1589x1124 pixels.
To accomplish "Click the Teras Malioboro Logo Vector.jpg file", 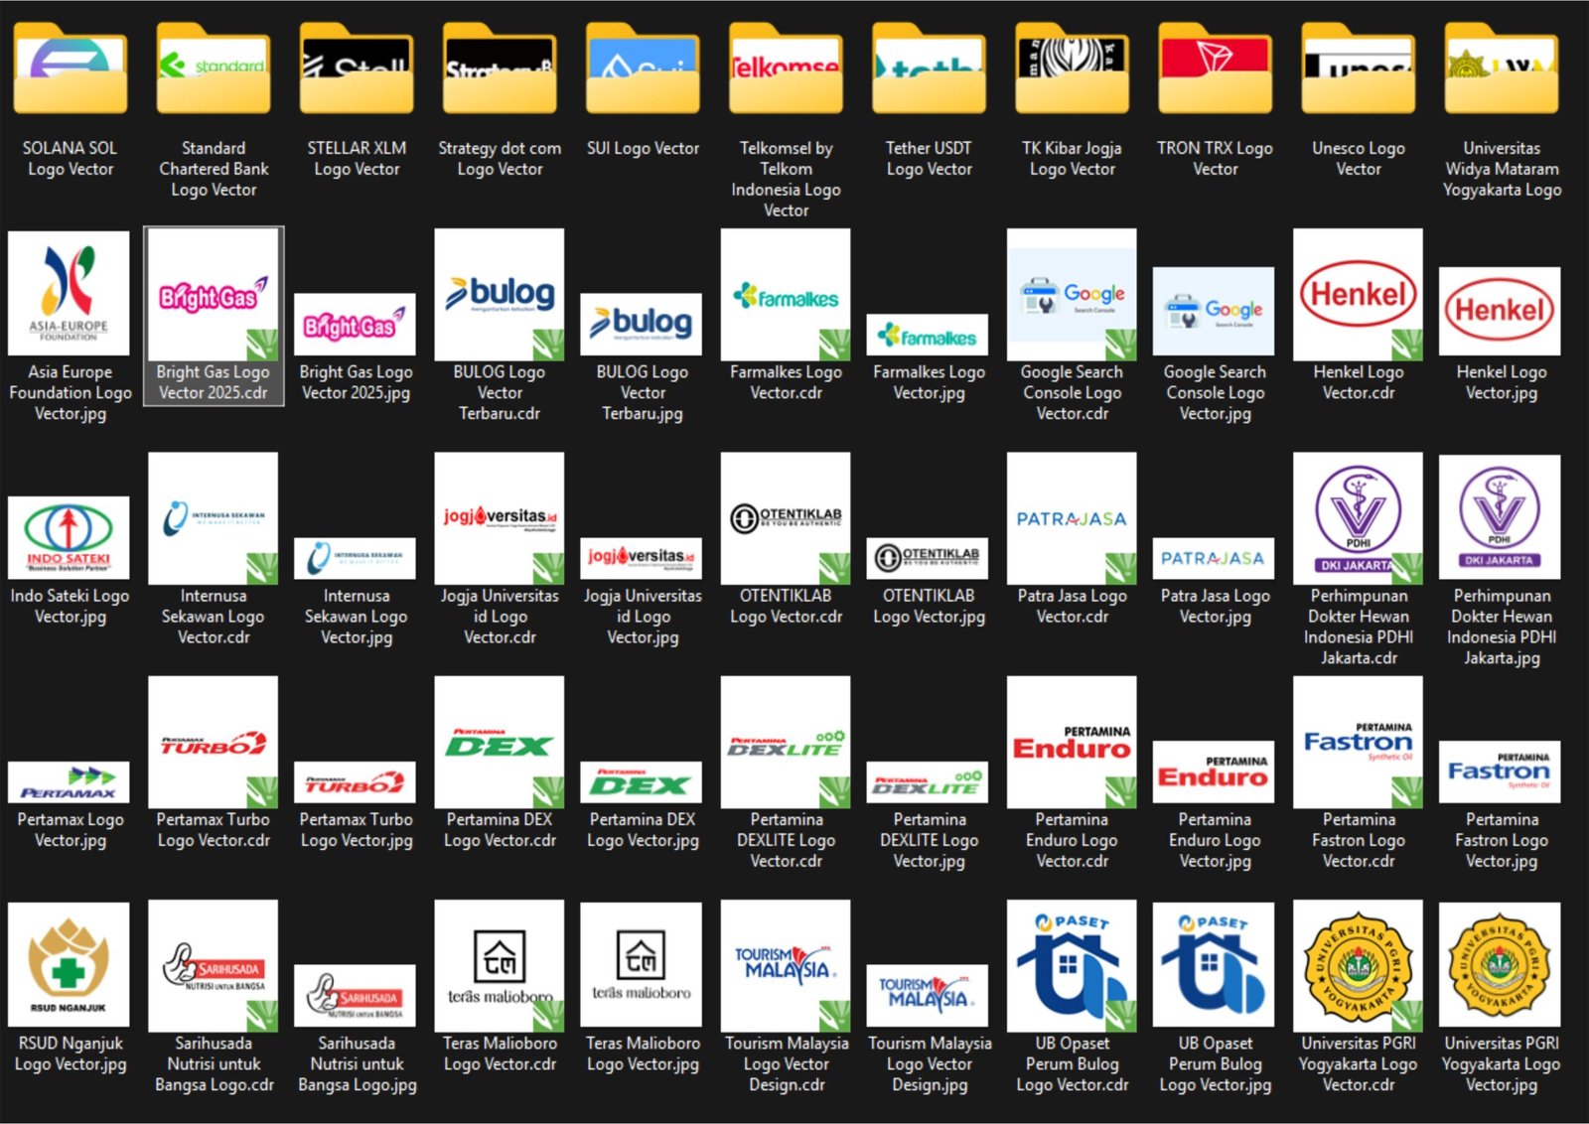I will coord(642,966).
